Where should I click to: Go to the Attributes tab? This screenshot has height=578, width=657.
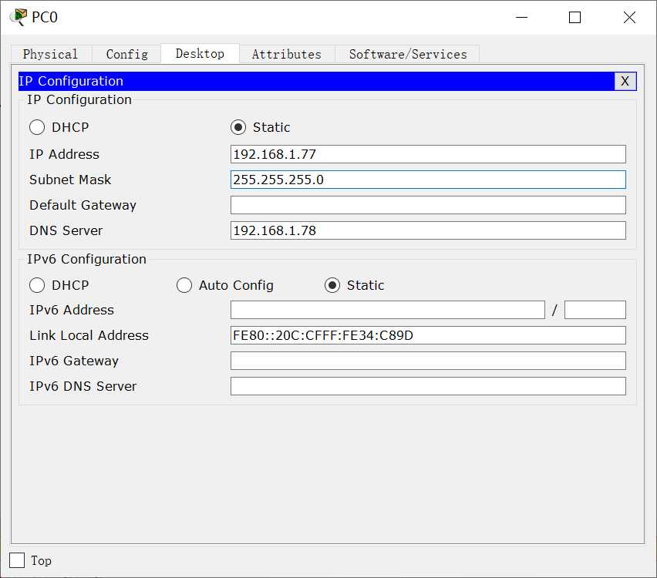tap(287, 54)
